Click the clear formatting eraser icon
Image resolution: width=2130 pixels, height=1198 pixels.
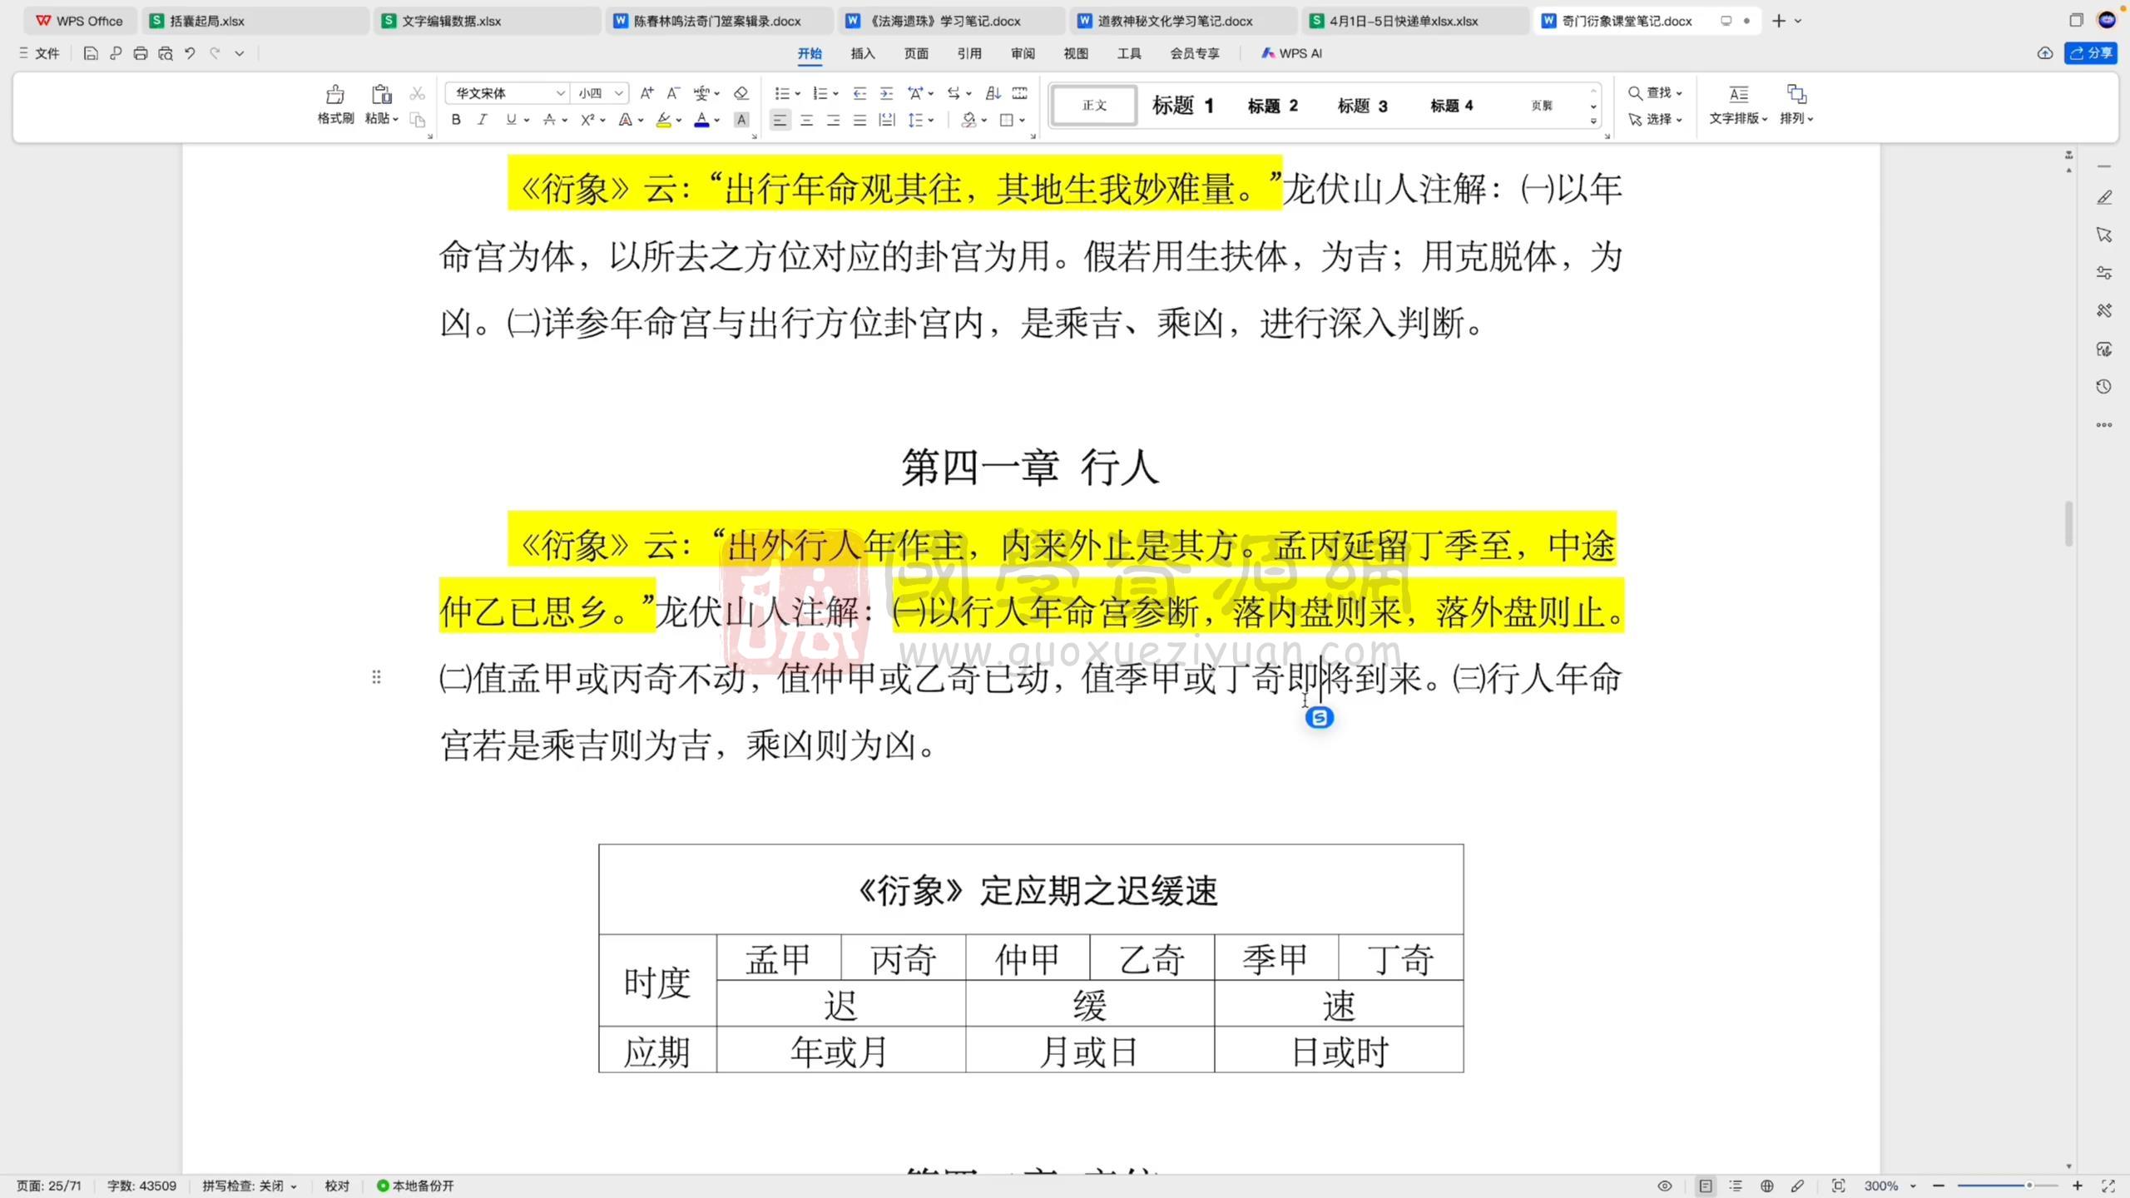[740, 93]
